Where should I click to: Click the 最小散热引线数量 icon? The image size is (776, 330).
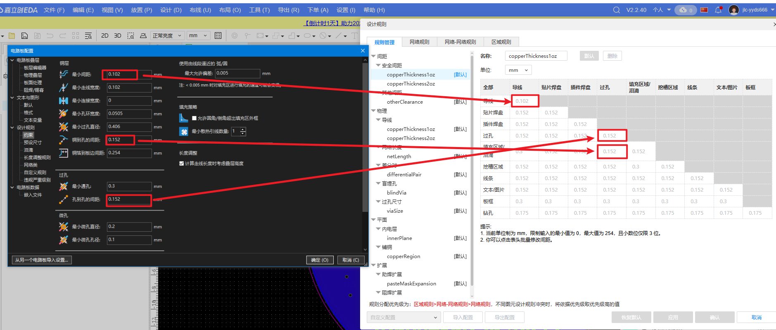[184, 131]
